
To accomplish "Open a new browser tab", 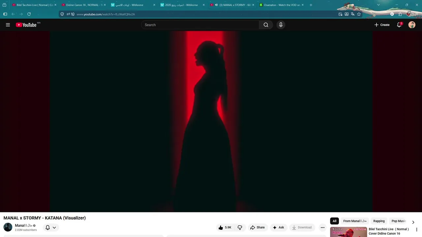I will (x=311, y=5).
